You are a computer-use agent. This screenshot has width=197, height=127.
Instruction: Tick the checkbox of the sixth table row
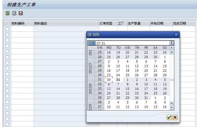pyautogui.click(x=7, y=57)
